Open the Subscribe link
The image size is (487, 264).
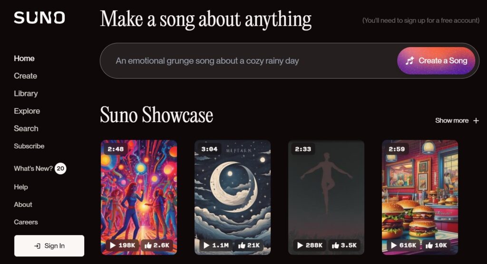29,146
